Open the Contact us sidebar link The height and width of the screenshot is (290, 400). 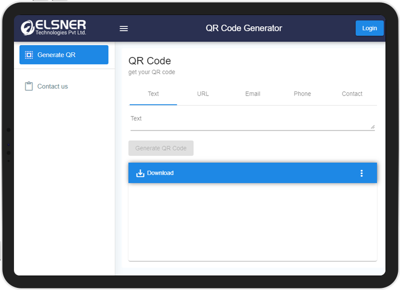tap(53, 86)
